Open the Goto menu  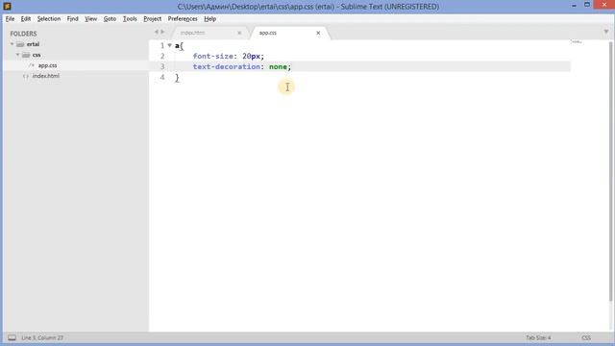click(x=110, y=19)
